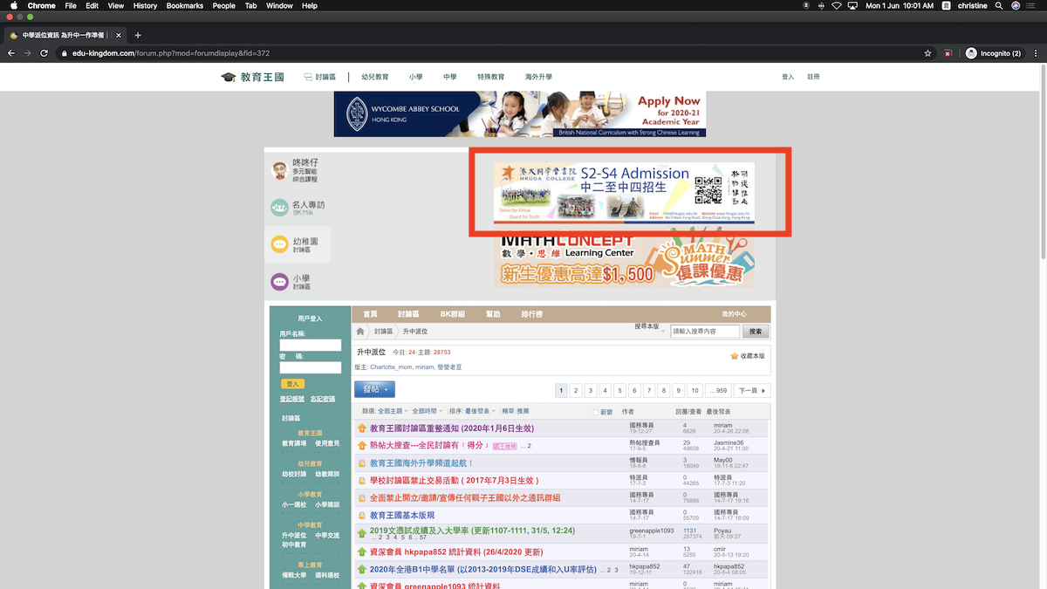Open the 小一選校 sidebar link
Image resolution: width=1047 pixels, height=589 pixels.
[x=292, y=504]
